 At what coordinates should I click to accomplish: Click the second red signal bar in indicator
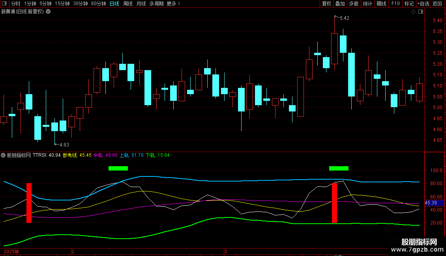335,203
